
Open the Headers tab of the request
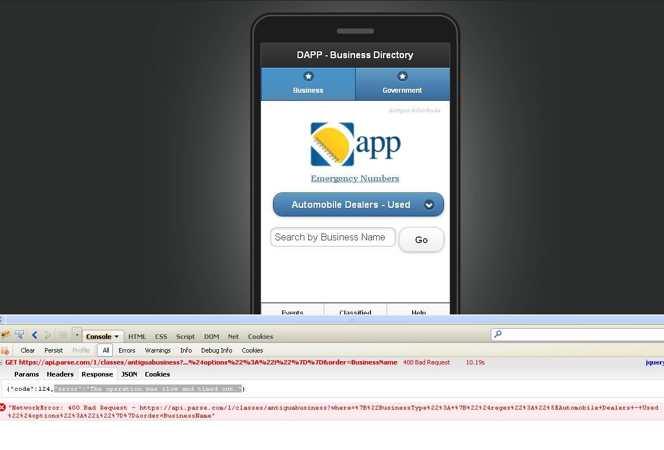coord(60,374)
